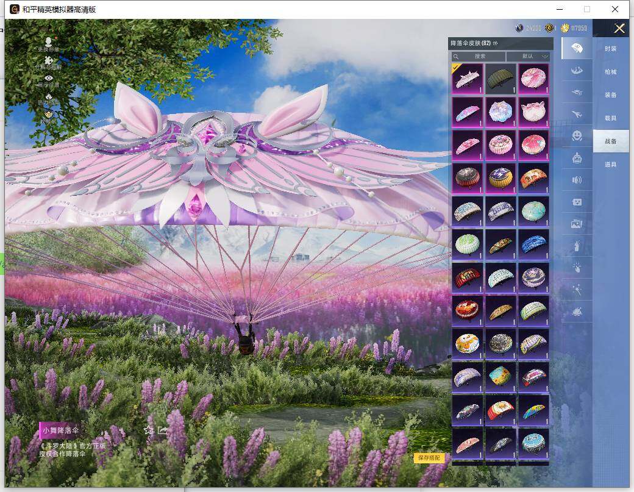Open the sparkle firework effect icon

click(577, 289)
